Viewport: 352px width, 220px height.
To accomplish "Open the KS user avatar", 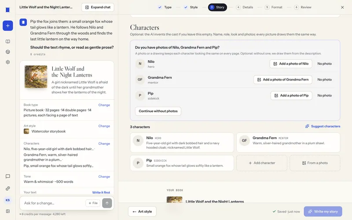I will tap(7, 200).
